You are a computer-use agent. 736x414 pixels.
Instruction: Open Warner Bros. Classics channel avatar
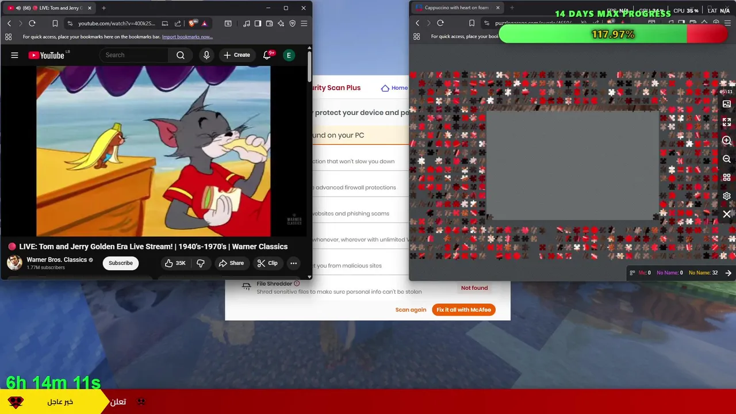(14, 263)
